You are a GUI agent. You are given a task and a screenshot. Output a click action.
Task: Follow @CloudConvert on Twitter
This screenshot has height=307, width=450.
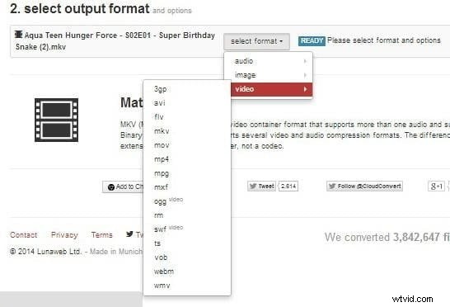coord(364,187)
